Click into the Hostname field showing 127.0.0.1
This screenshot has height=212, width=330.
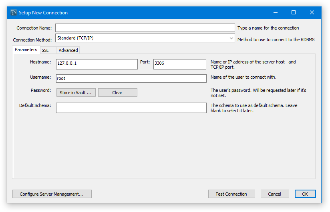pyautogui.click(x=97, y=64)
